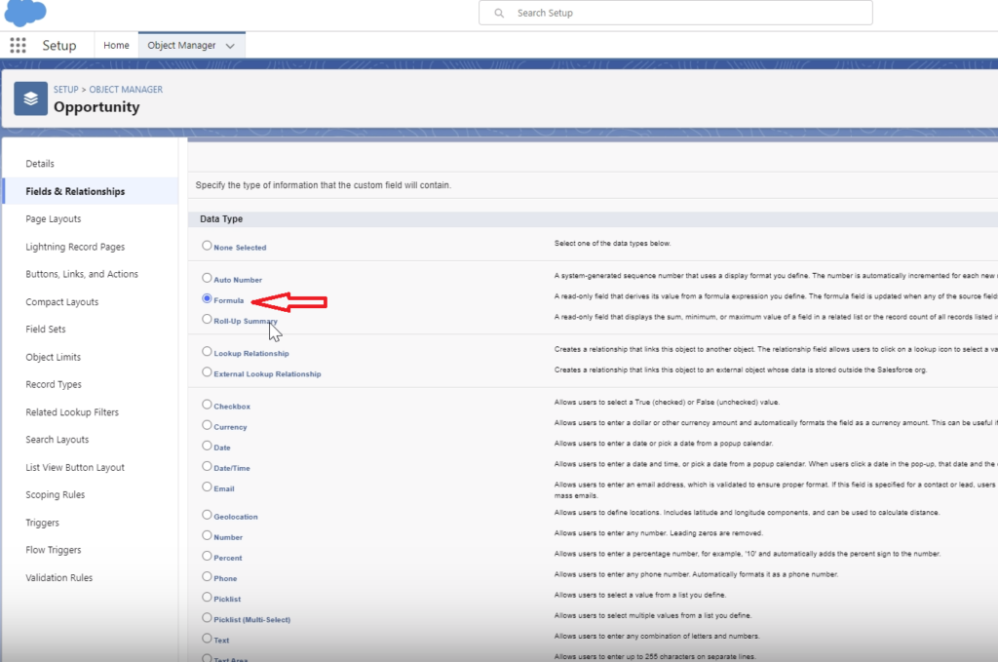This screenshot has height=662, width=998.
Task: Select the Roll-Up Summary radio button
Action: pyautogui.click(x=207, y=319)
